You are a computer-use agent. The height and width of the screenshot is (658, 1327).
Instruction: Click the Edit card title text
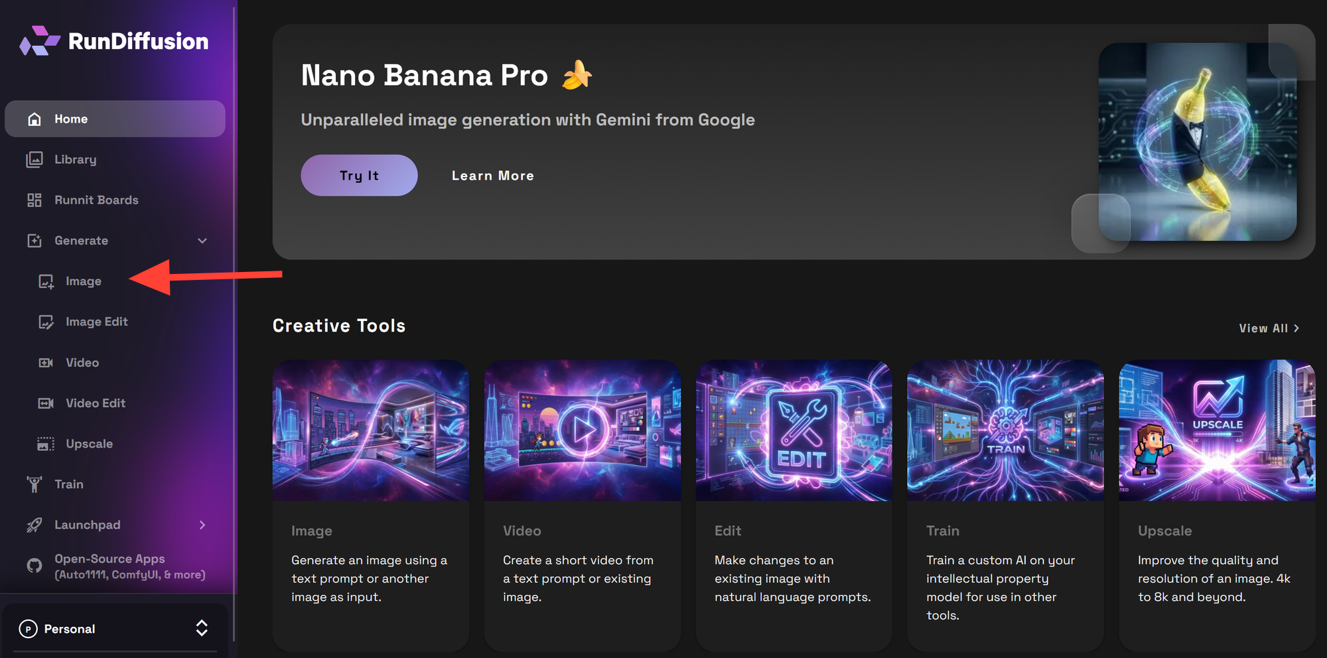tap(728, 531)
